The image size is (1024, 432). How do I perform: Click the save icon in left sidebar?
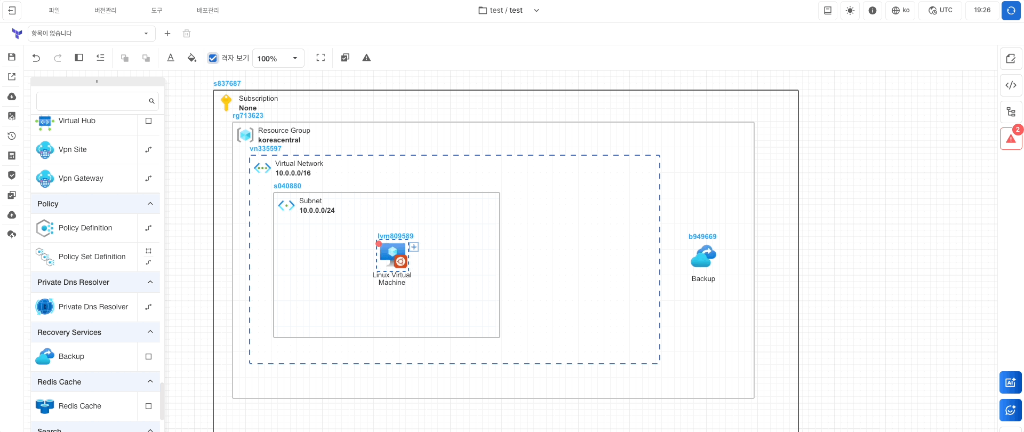click(x=12, y=57)
